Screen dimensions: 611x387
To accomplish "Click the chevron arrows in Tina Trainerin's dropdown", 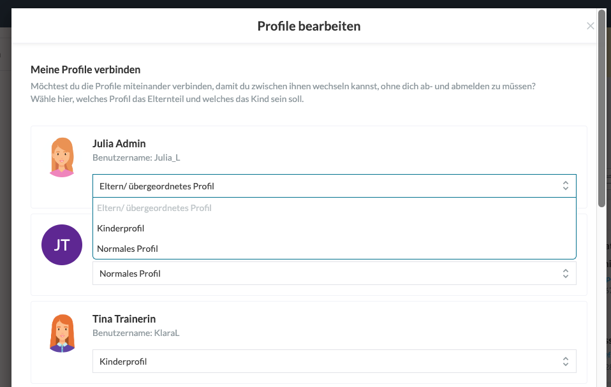I will tap(565, 361).
